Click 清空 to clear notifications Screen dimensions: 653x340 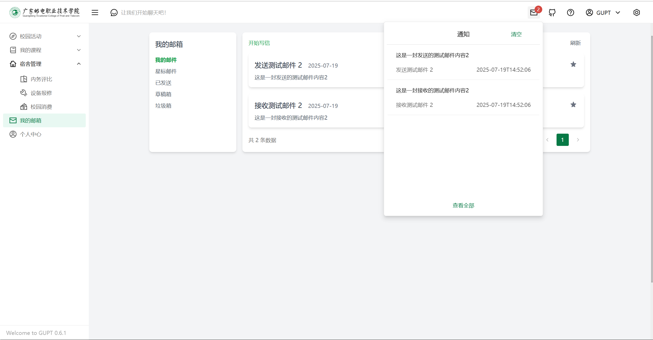click(x=516, y=34)
